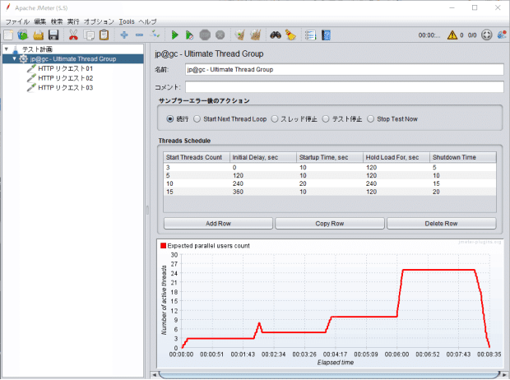The height and width of the screenshot is (380, 510).
Task: Clear all results
Action: (256, 35)
